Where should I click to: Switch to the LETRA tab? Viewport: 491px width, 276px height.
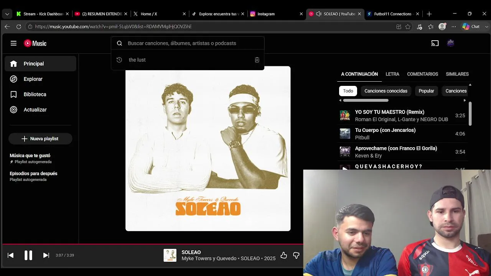click(392, 74)
